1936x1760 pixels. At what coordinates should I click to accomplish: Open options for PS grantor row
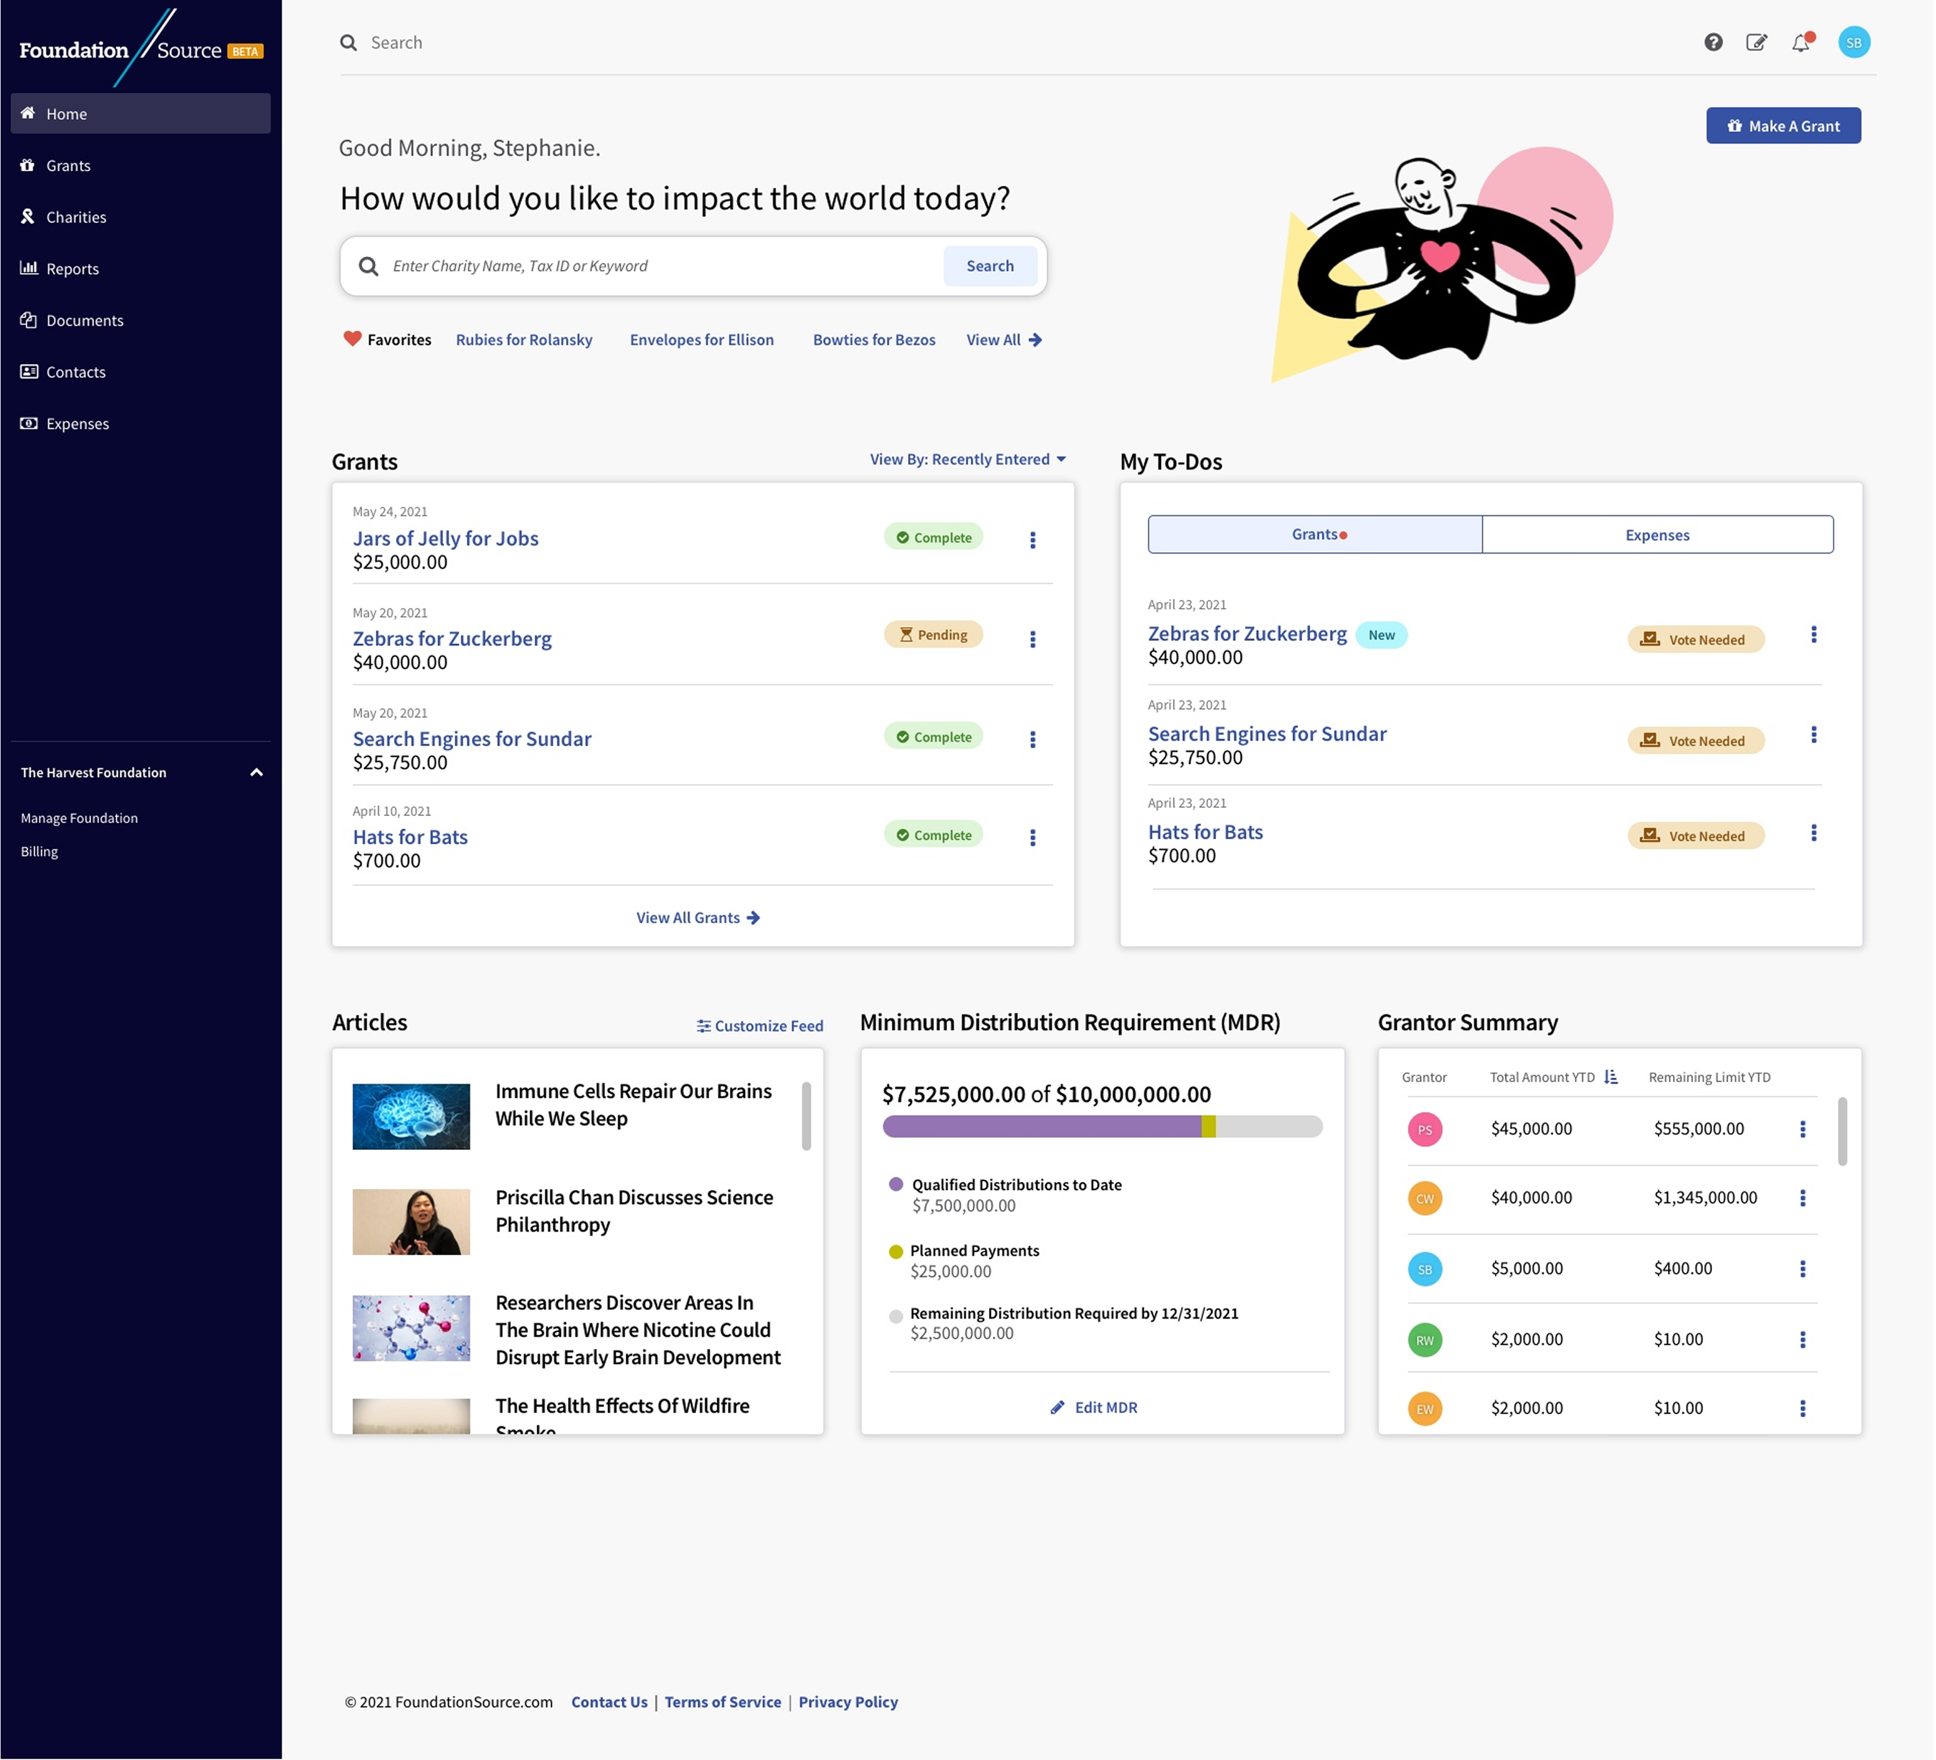pos(1802,1129)
